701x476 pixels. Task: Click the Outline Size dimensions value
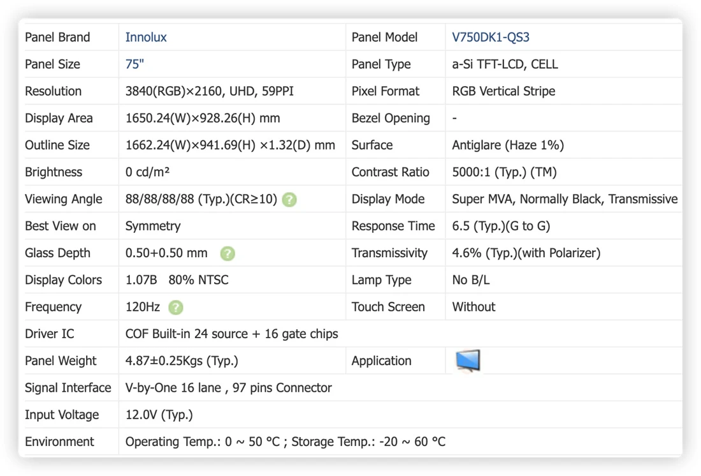click(x=230, y=145)
